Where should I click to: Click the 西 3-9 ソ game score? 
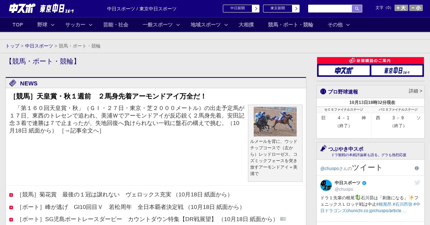click(398, 118)
